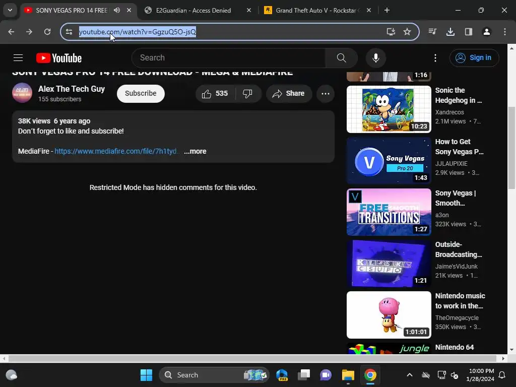Toggle the Chrome side panel

click(469, 32)
